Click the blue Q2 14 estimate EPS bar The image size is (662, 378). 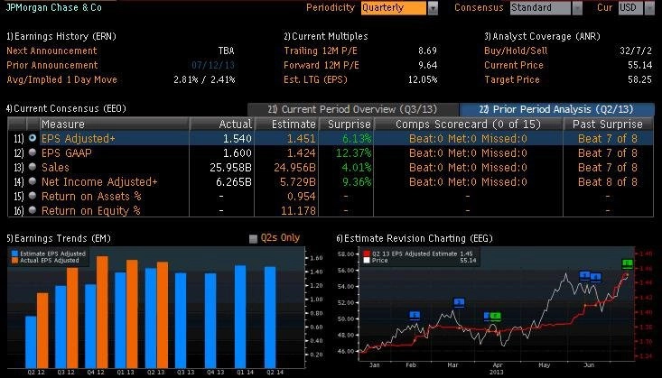270,318
